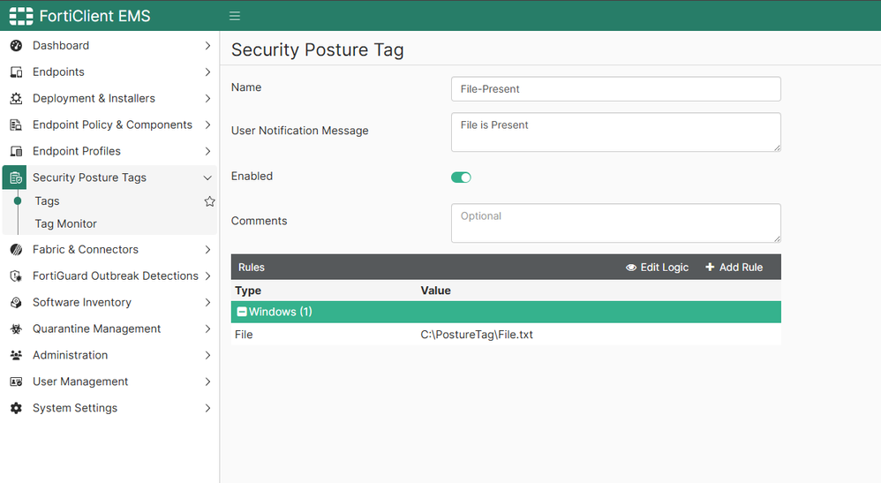Click the Deployment & Installers icon
The image size is (881, 483).
point(16,99)
